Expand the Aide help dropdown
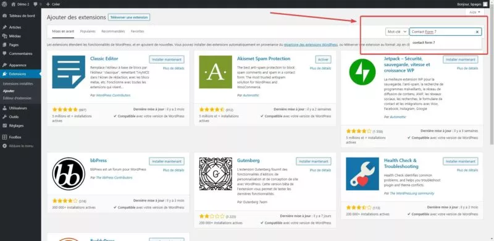This screenshot has height=241, width=494. [x=474, y=12]
